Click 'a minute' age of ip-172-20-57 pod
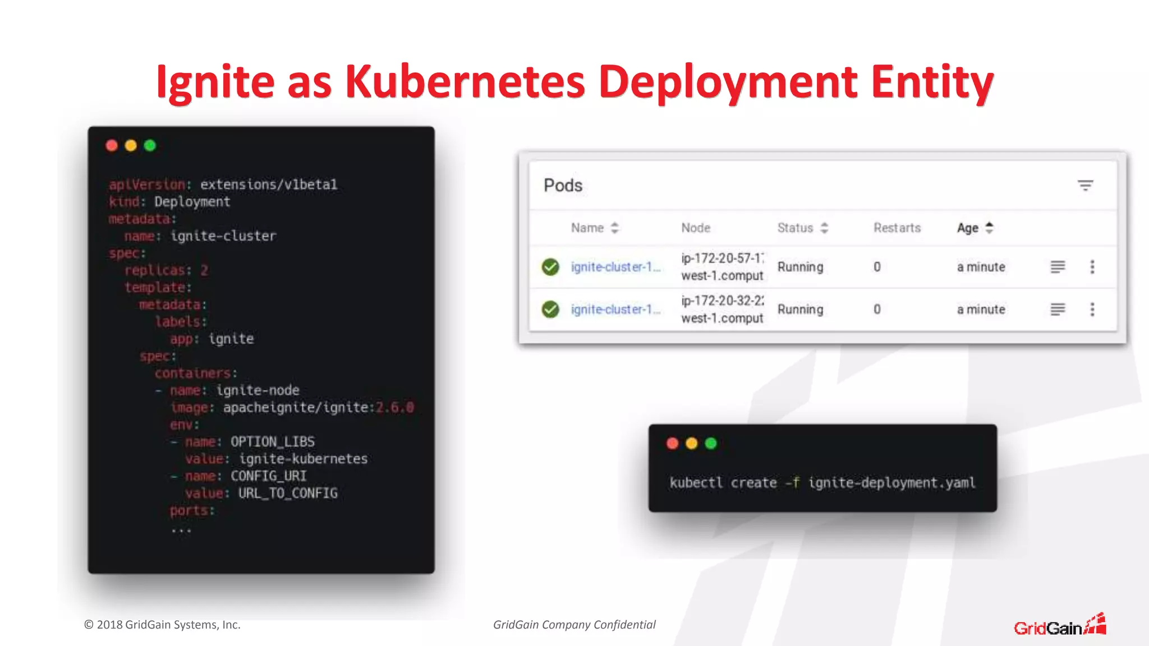Image resolution: width=1149 pixels, height=646 pixels. click(x=981, y=267)
